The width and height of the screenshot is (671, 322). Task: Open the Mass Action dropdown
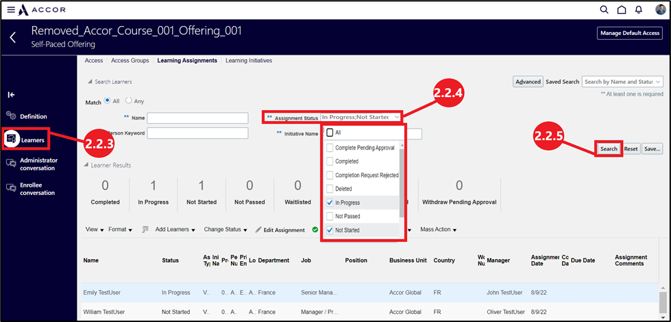click(x=438, y=229)
